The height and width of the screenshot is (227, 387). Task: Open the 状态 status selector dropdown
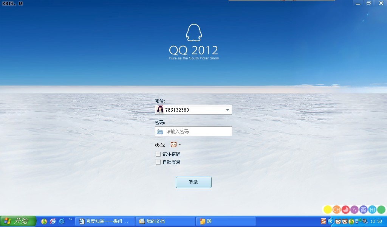pos(179,145)
